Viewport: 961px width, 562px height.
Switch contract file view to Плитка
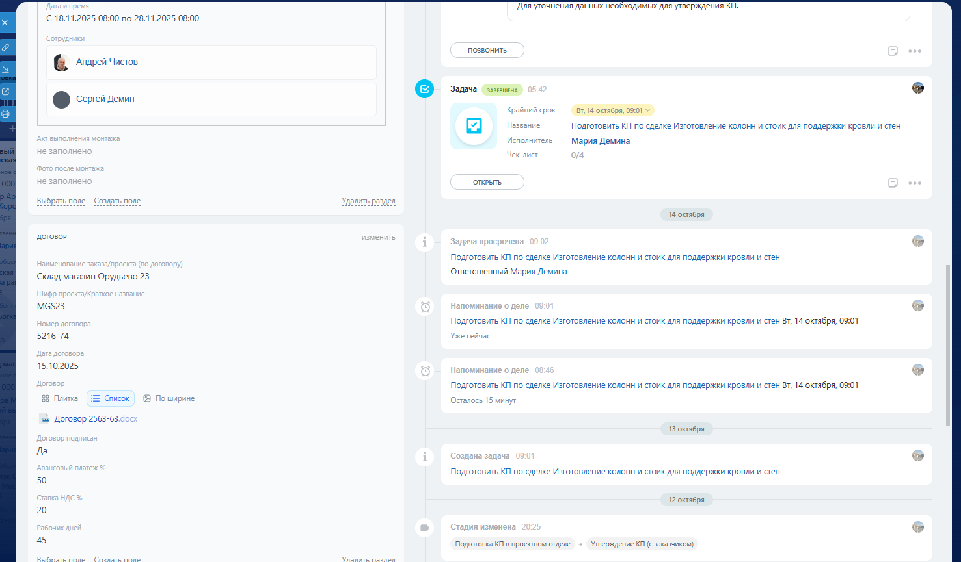click(x=60, y=398)
